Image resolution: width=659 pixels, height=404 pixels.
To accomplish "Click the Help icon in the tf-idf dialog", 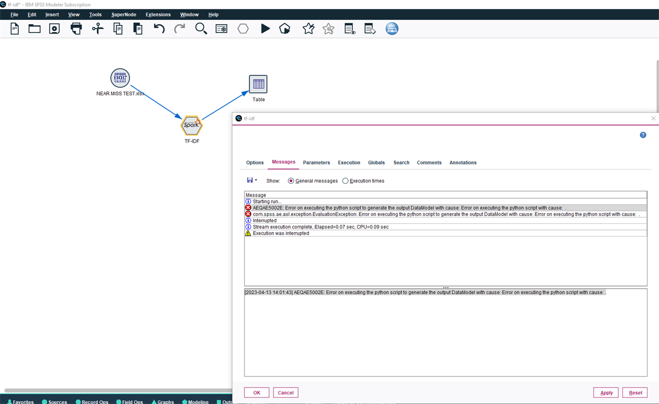I will tap(643, 134).
